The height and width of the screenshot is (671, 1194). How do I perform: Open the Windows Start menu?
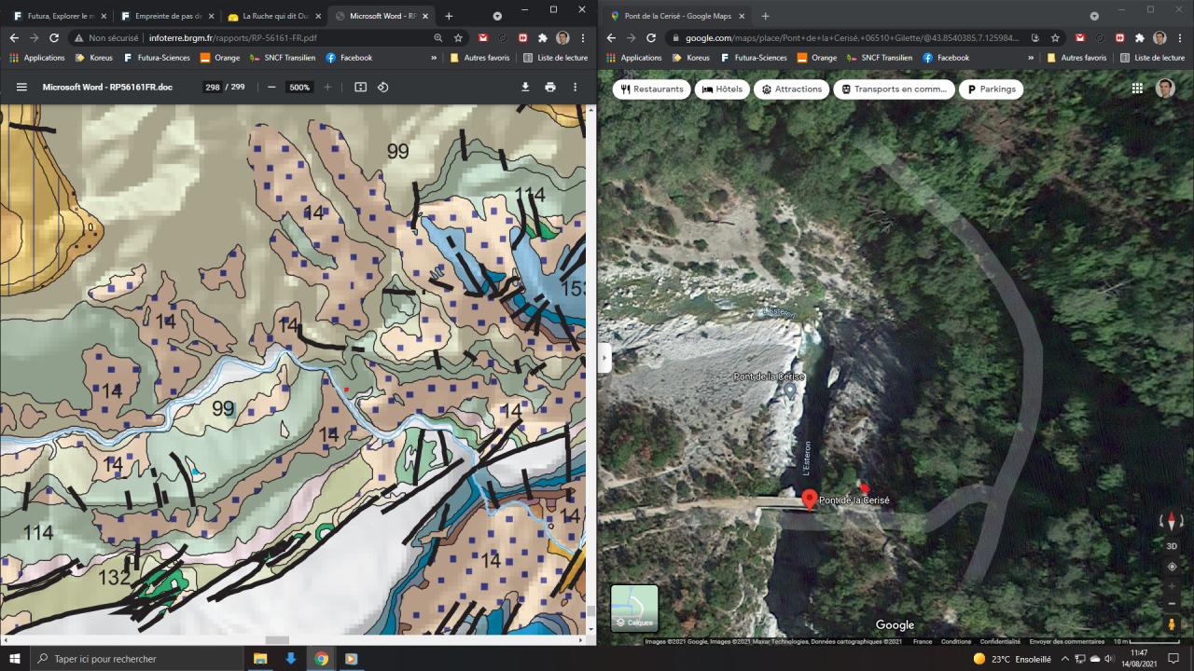[x=15, y=659]
